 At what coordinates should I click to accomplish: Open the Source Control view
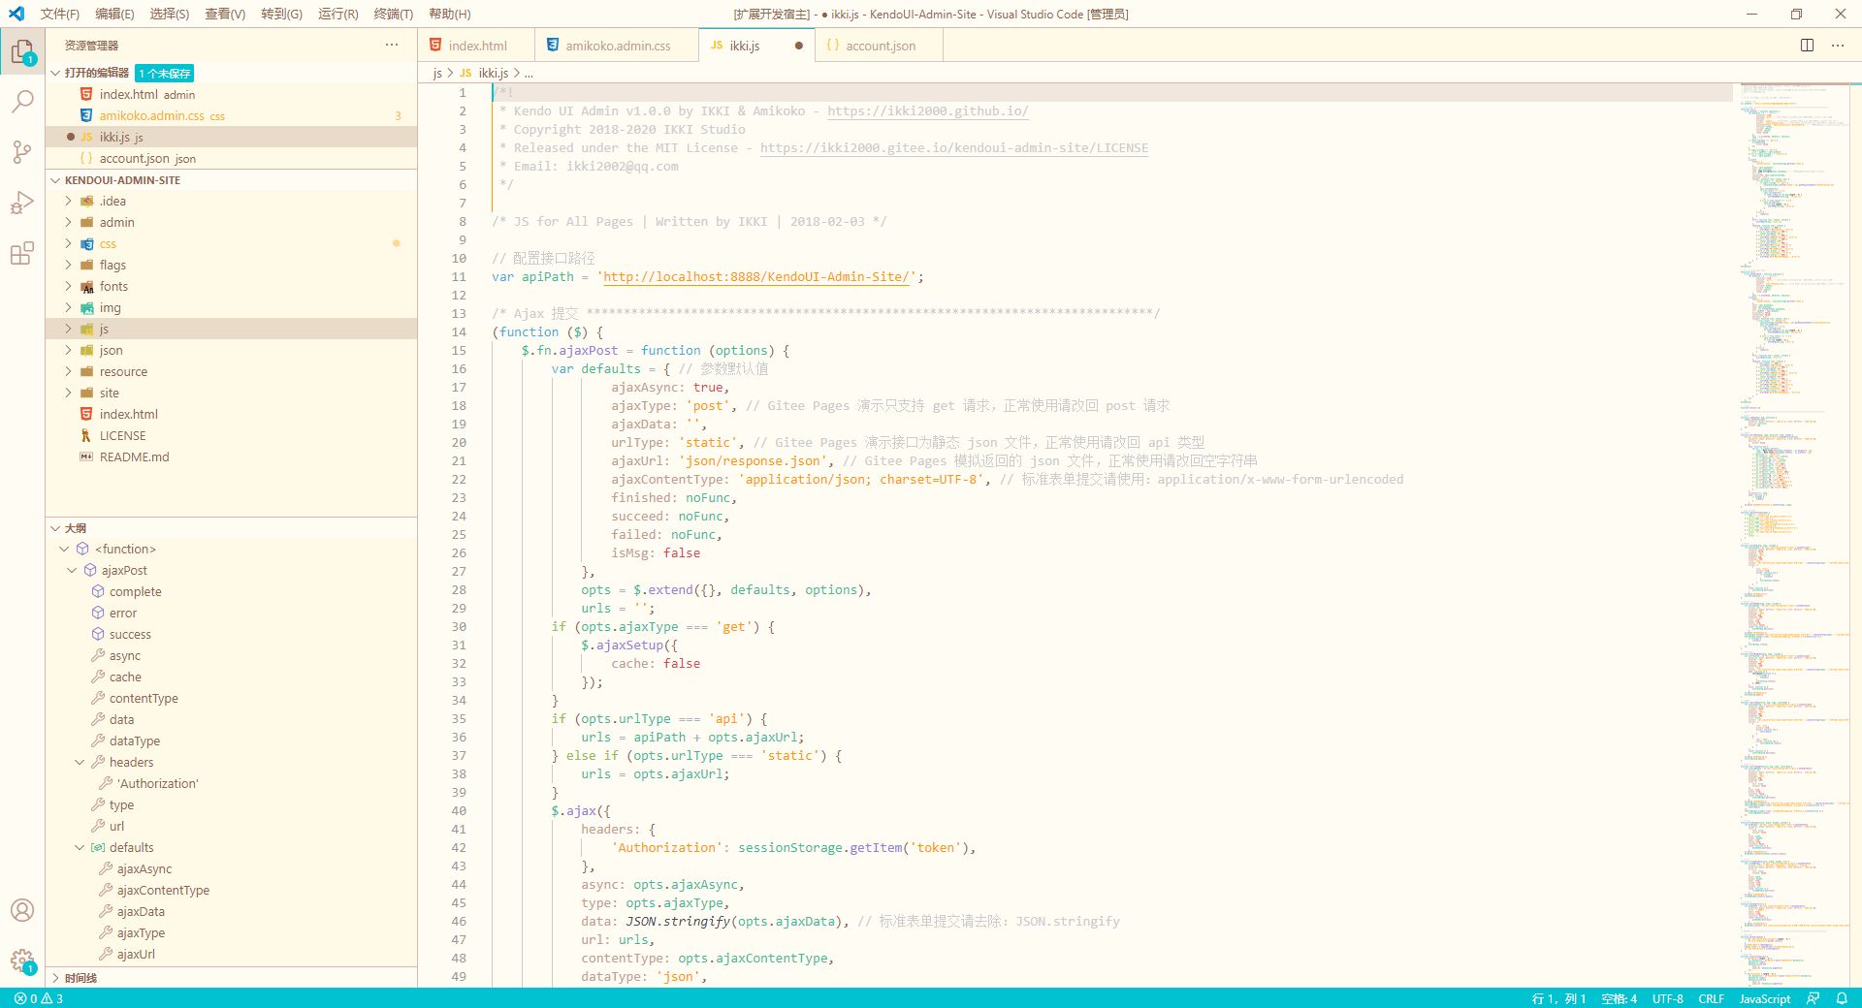(x=21, y=152)
